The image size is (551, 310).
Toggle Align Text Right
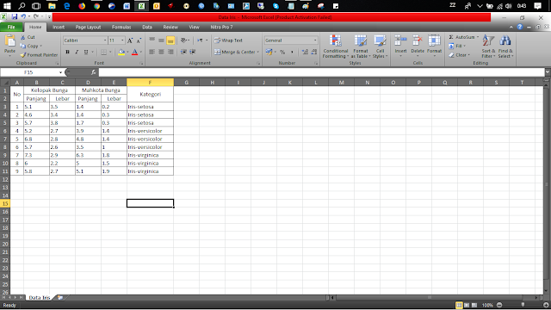click(x=170, y=52)
